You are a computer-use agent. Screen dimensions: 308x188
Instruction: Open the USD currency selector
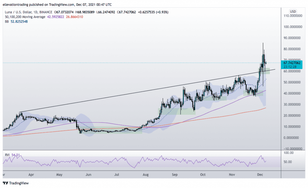[x=293, y=11]
